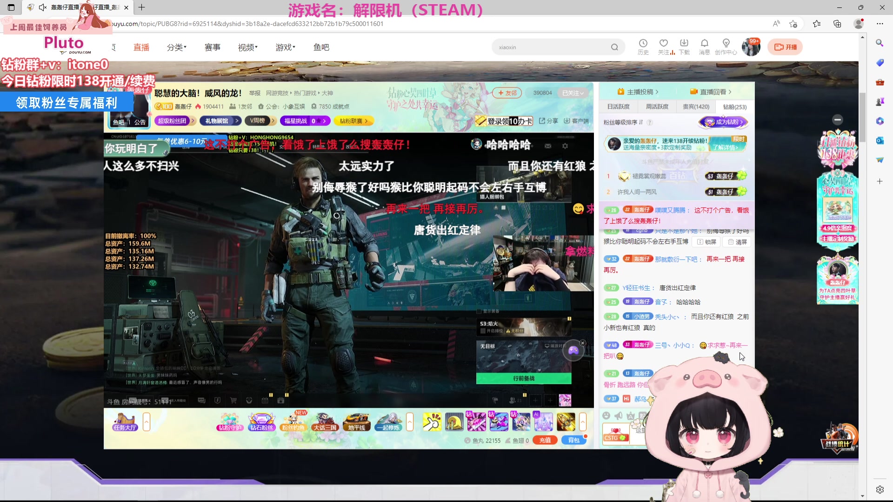Click the purple gamepad floating icon on the video
Viewport: 893px width, 502px height.
pos(573,350)
